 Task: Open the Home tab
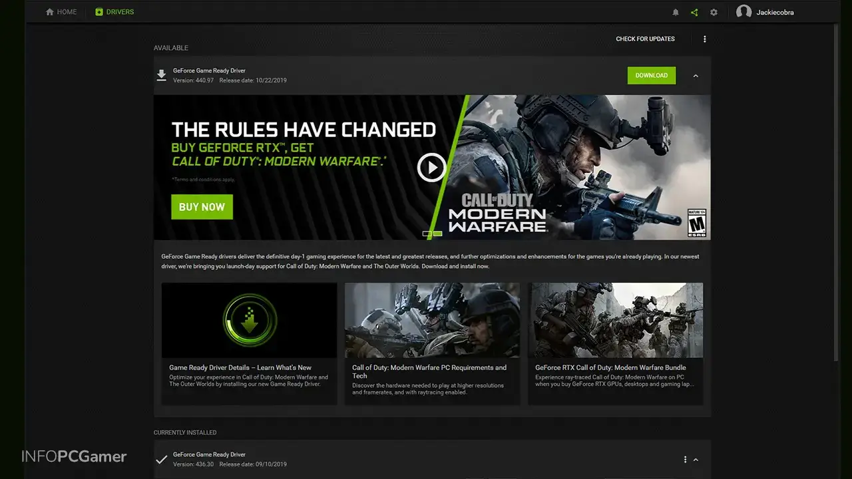pyautogui.click(x=61, y=12)
